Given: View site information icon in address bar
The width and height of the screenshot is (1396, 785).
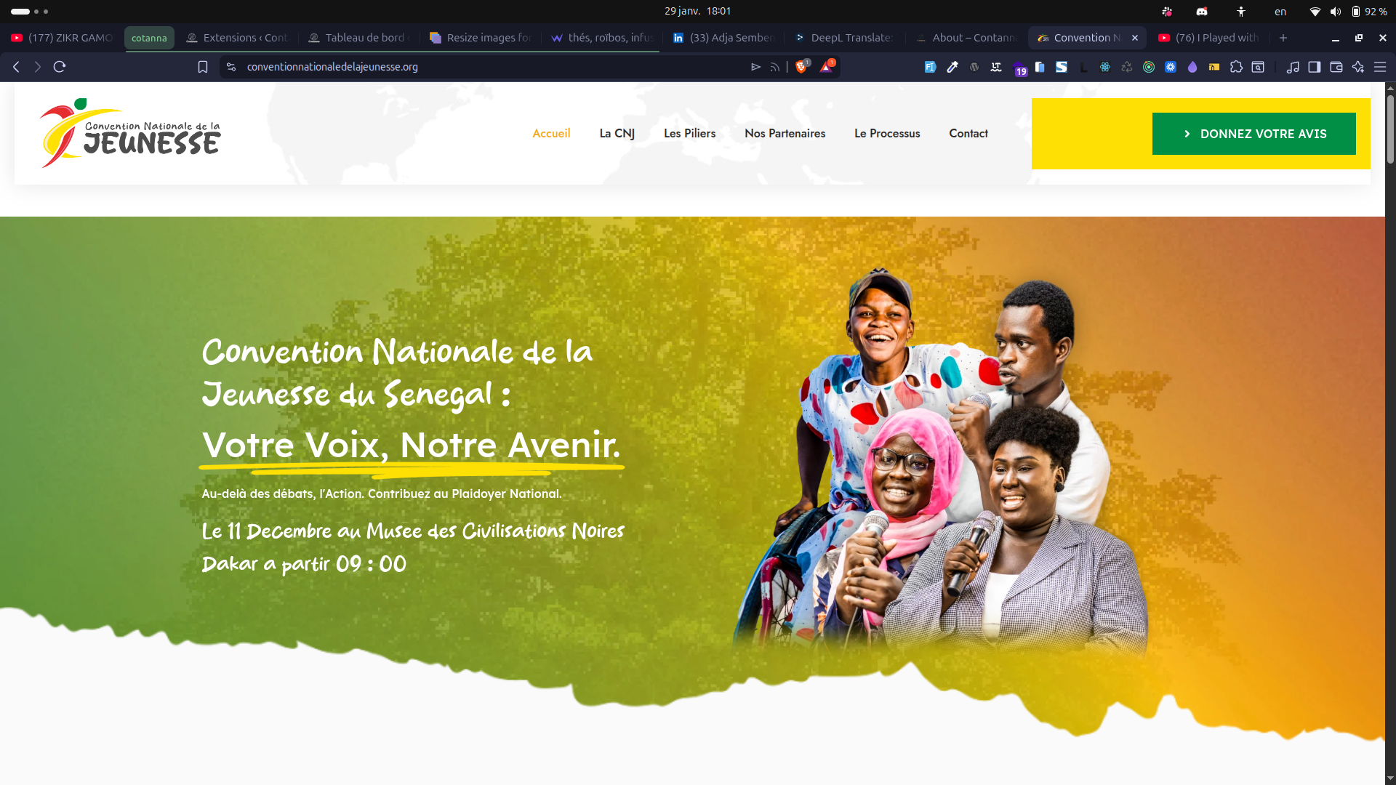Looking at the screenshot, I should (x=231, y=67).
